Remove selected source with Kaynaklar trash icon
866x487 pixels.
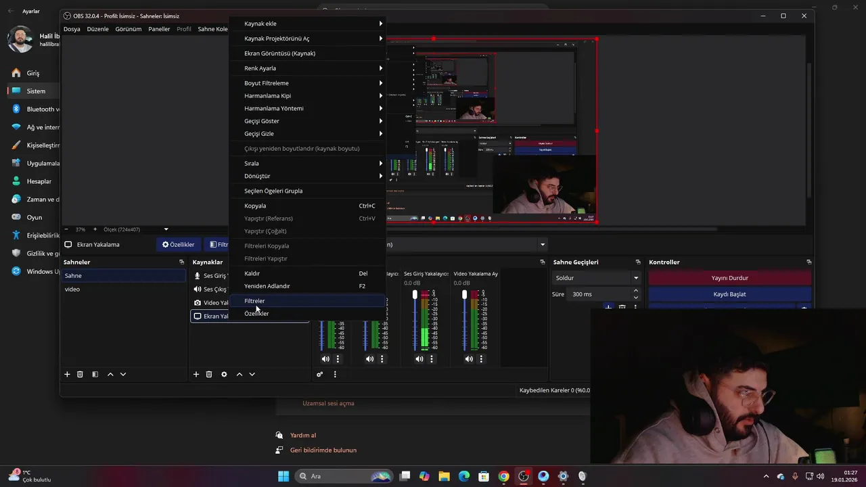(209, 374)
